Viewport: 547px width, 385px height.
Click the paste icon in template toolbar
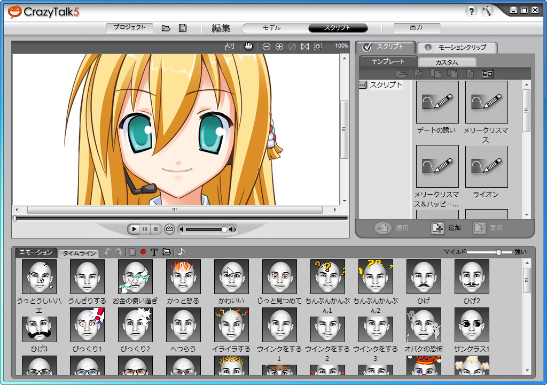(452, 73)
